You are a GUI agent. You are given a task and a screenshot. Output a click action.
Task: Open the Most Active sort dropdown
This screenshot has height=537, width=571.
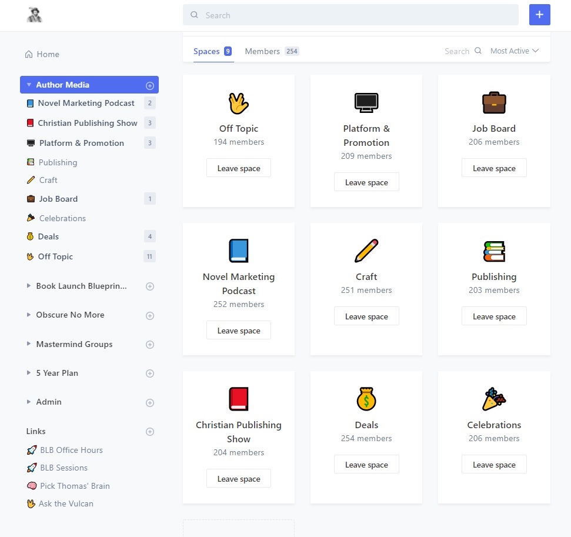(514, 51)
